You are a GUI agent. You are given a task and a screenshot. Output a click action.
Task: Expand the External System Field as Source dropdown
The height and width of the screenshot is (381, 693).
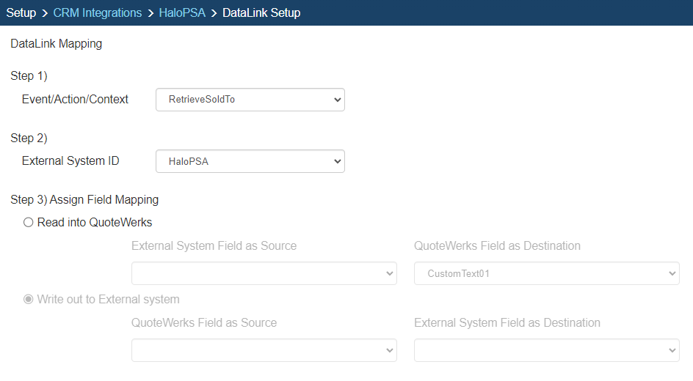coord(264,273)
